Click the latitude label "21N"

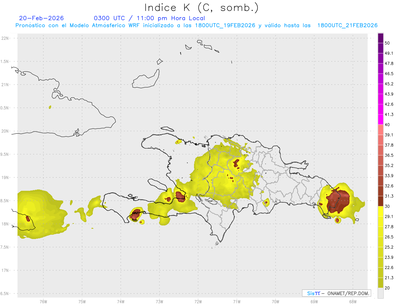[6, 85]
